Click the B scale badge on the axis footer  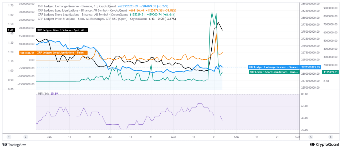331,137
